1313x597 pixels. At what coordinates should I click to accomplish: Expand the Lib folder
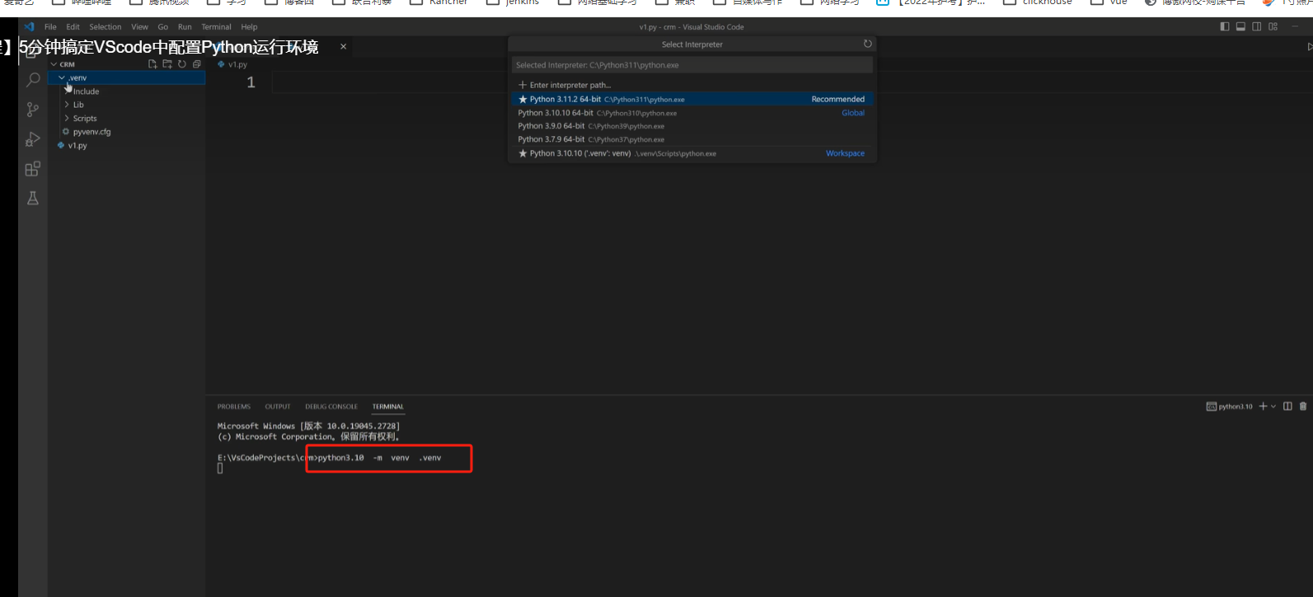coord(67,105)
